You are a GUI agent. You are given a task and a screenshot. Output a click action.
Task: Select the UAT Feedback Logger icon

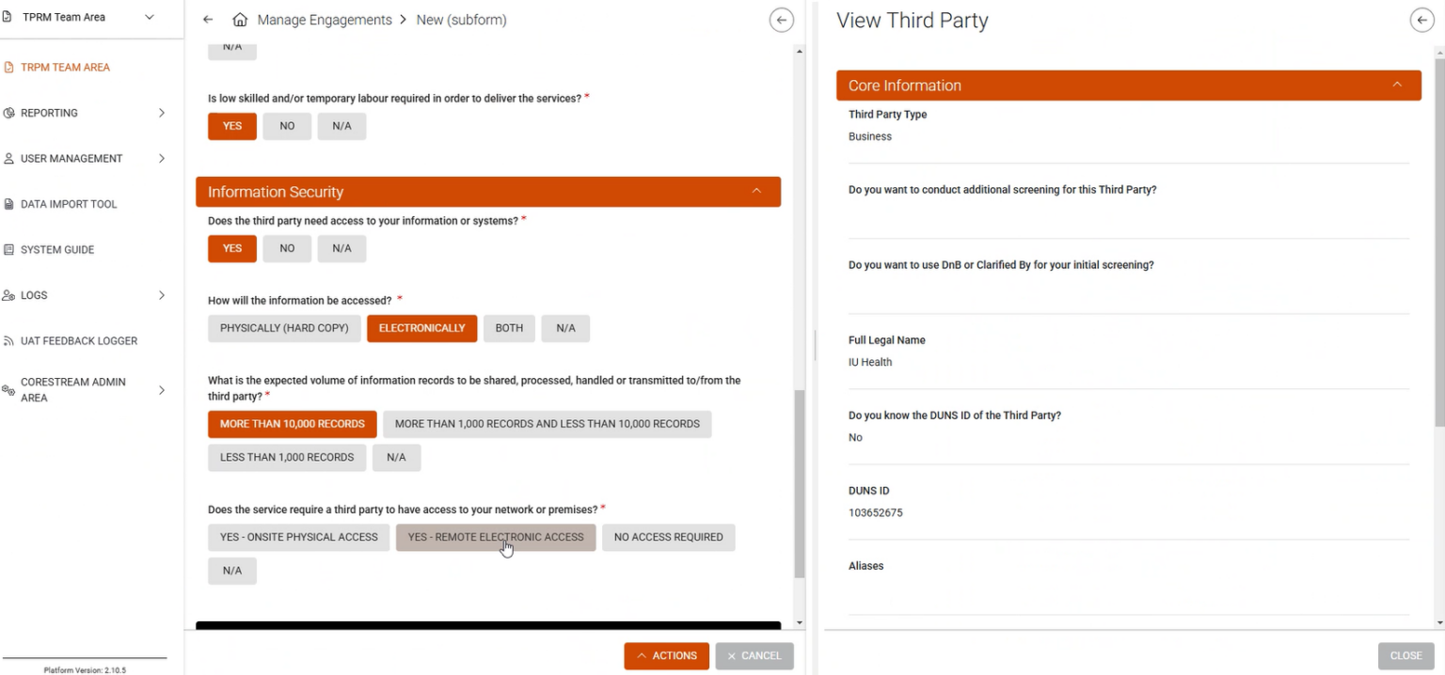(8, 340)
